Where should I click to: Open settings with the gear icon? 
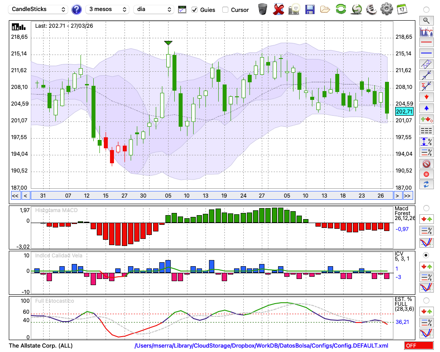(387, 9)
